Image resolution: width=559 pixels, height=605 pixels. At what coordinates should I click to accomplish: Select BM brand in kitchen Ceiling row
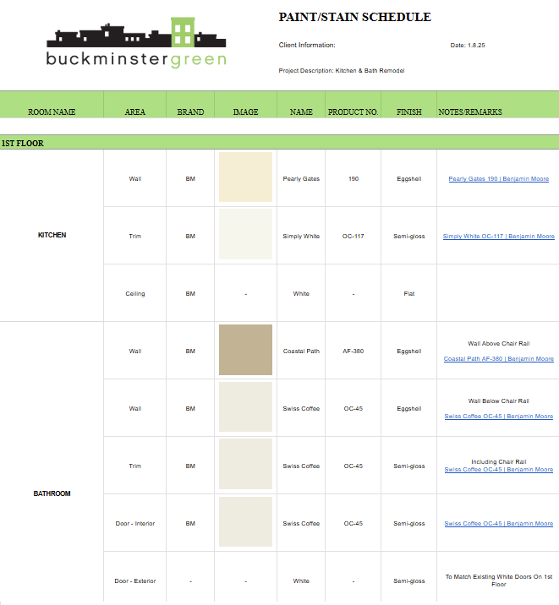(x=190, y=293)
